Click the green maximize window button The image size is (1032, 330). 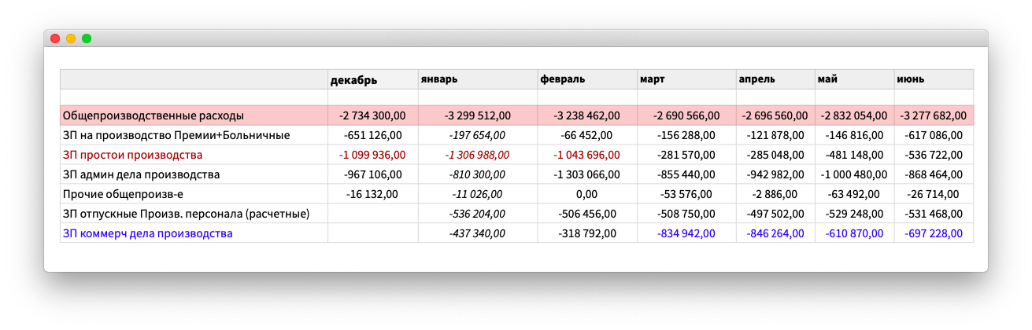pyautogui.click(x=87, y=38)
